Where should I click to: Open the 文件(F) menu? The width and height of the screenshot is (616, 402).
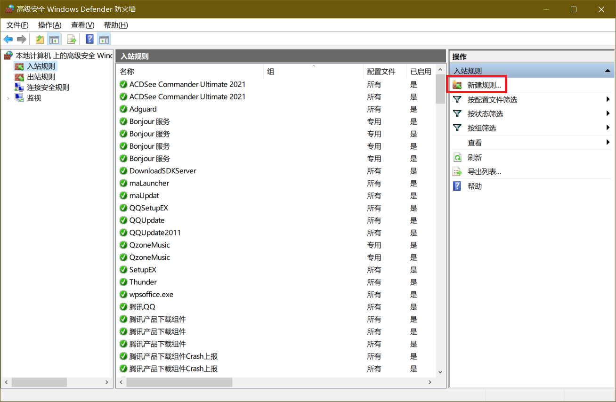[17, 25]
